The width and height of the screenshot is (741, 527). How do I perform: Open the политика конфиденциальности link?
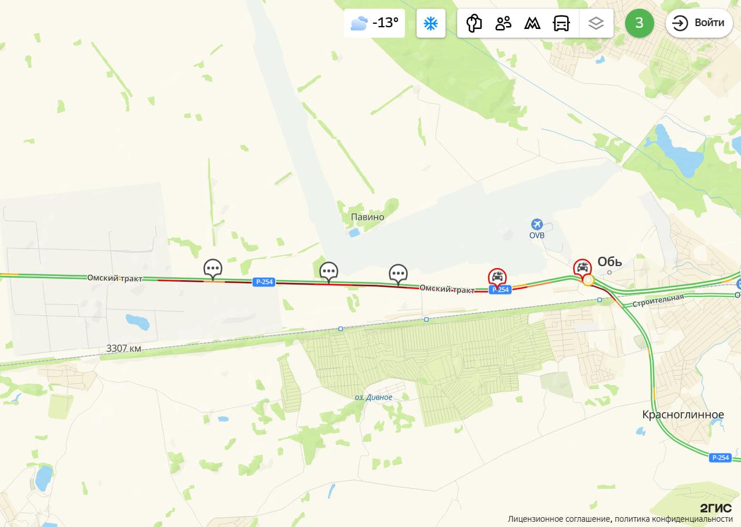click(674, 519)
